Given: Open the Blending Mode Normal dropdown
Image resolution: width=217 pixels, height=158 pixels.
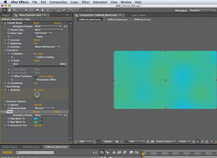Looking at the screenshot, I should pos(44,108).
